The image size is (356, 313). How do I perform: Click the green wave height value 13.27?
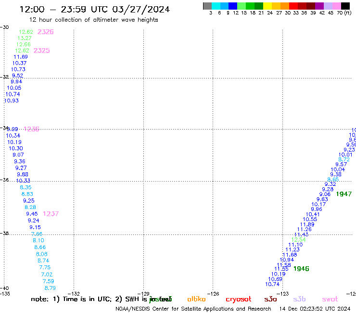pyautogui.click(x=25, y=38)
